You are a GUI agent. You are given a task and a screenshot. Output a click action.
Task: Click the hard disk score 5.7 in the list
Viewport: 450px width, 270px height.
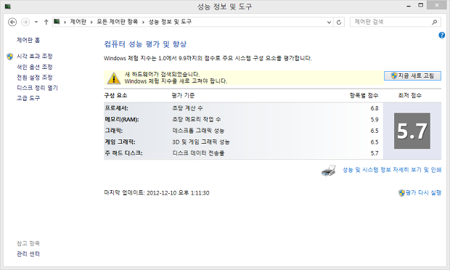[375, 153]
